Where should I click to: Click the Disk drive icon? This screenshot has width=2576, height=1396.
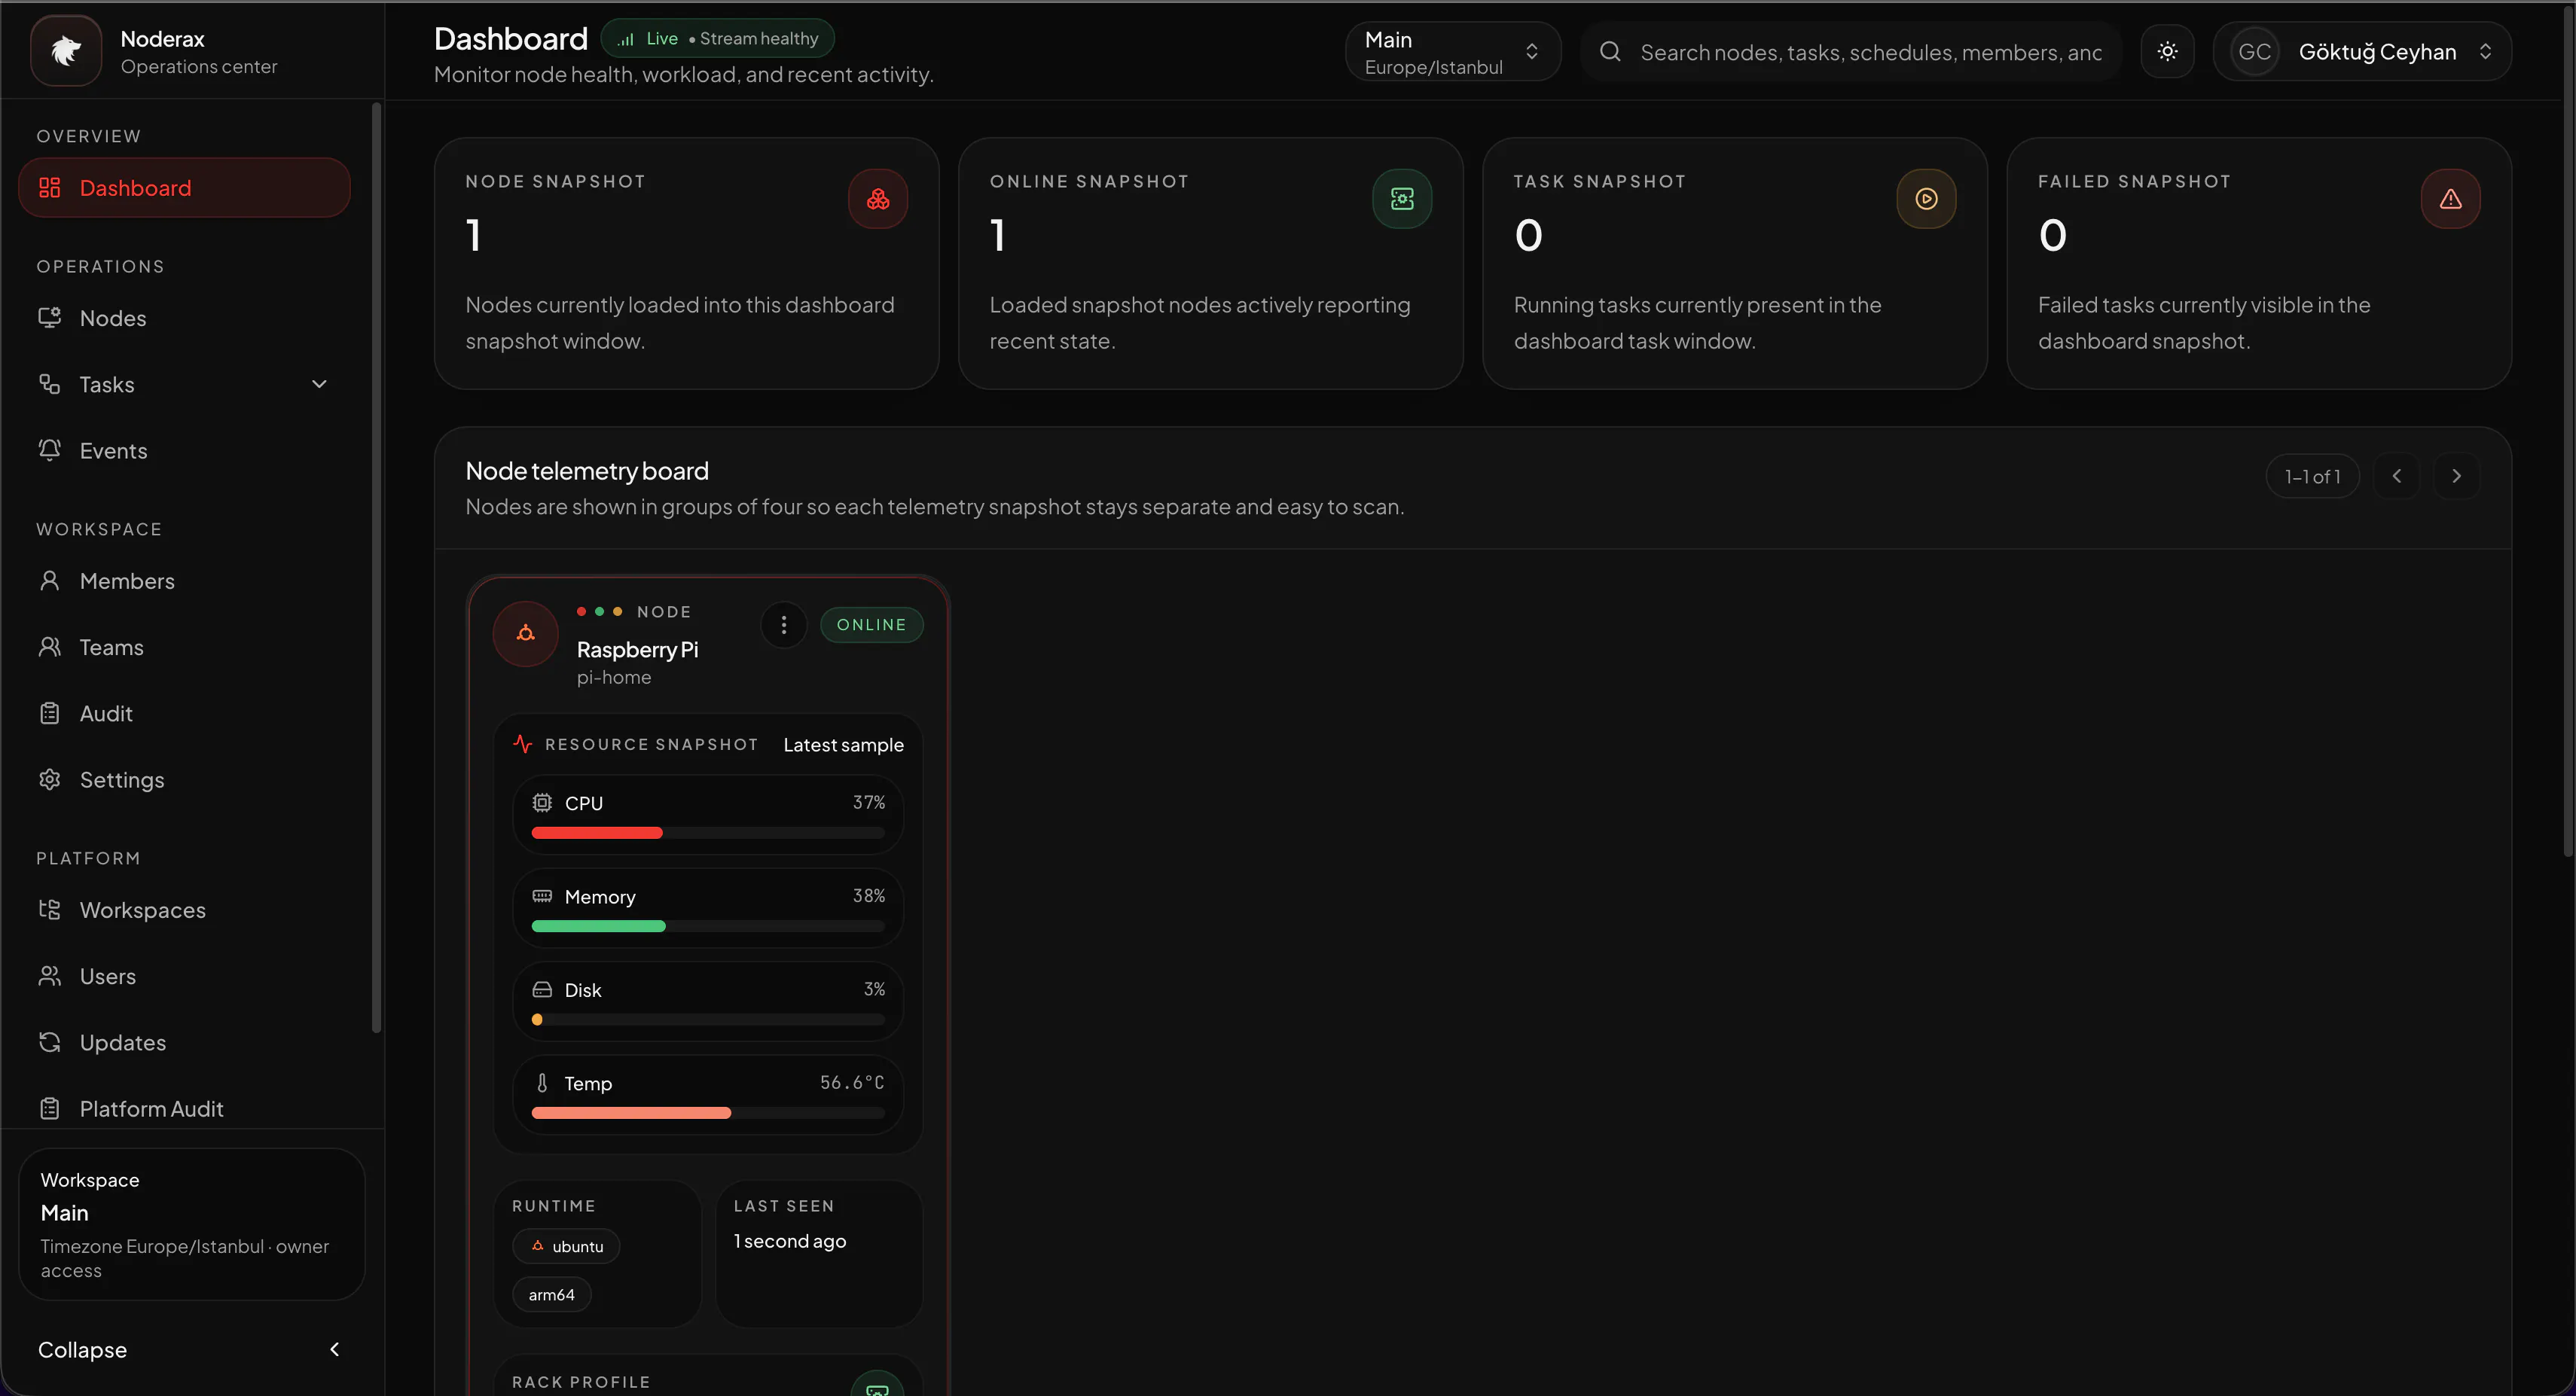click(x=542, y=990)
